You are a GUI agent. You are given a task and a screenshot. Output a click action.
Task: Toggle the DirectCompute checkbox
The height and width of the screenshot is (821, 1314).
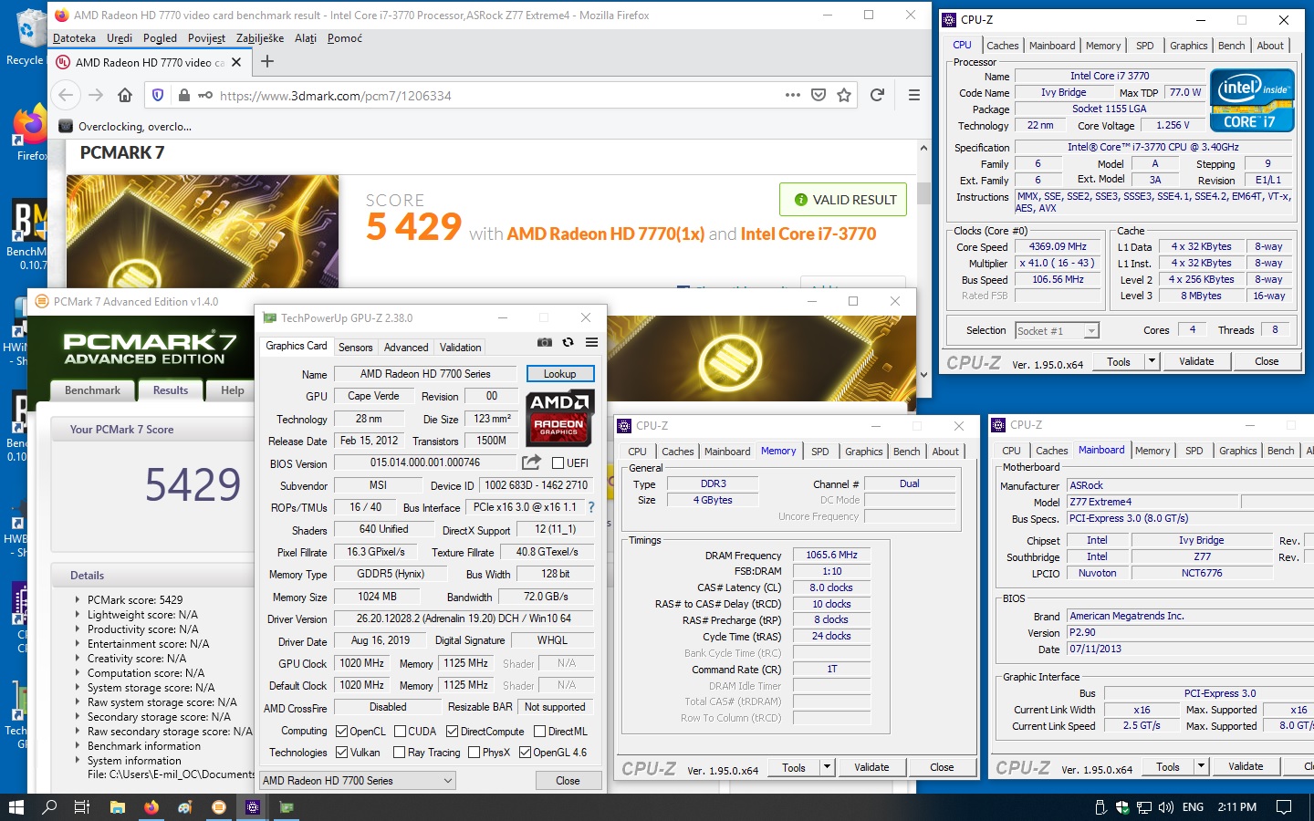452,731
